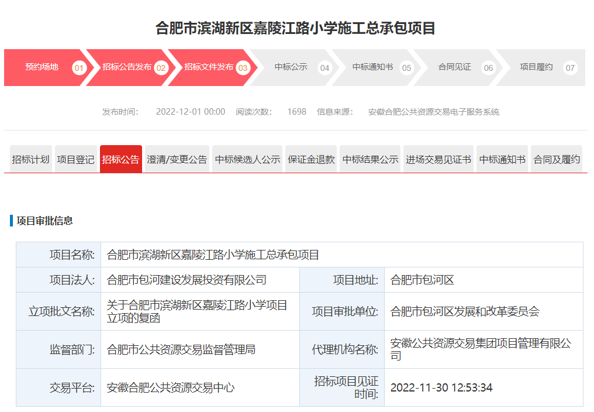Select the active 招标公告 tab

point(121,159)
